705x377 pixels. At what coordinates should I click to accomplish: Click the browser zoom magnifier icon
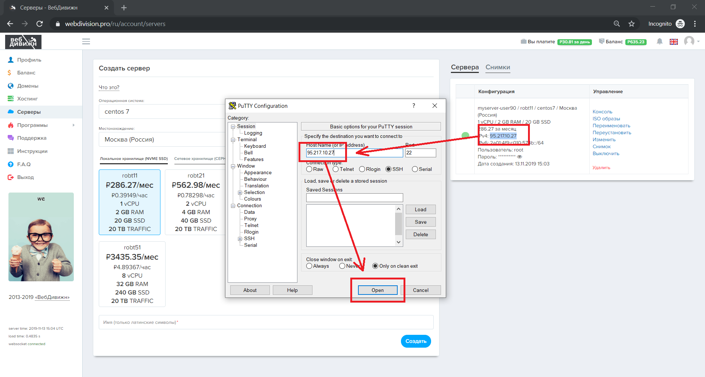tap(617, 24)
